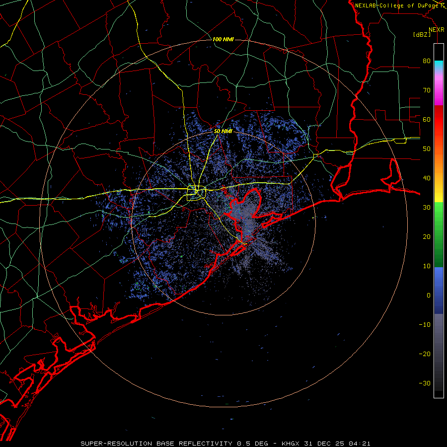Select the -10 value on dBZ scale
The height and width of the screenshot is (447, 447).
[425, 324]
